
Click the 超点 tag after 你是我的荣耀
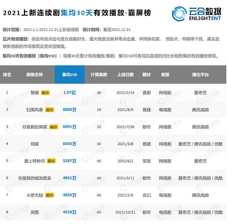pyautogui.click(x=54, y=127)
